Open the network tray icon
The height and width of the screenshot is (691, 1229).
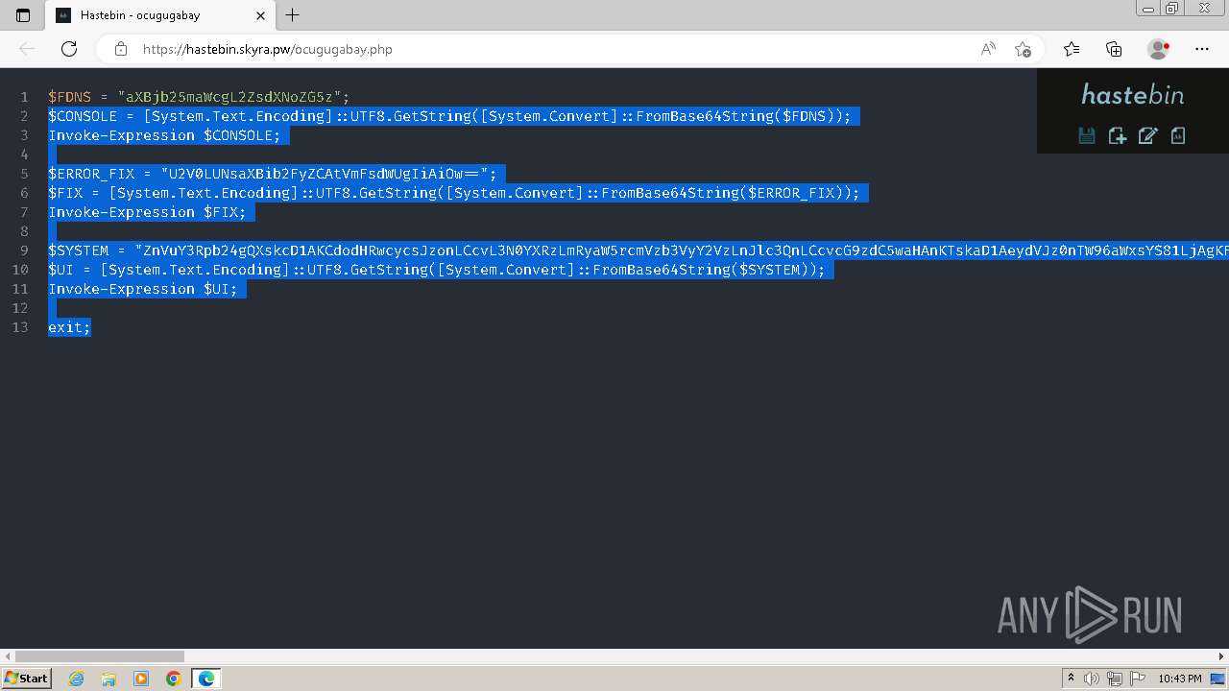pyautogui.click(x=1114, y=679)
